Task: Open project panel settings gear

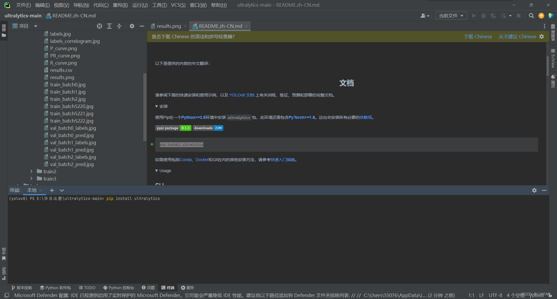Action: pos(132,26)
